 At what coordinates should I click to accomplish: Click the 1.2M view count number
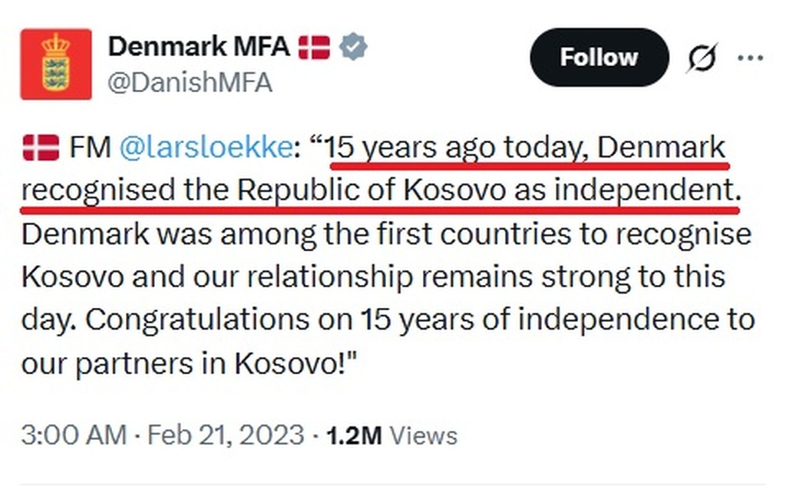click(354, 436)
